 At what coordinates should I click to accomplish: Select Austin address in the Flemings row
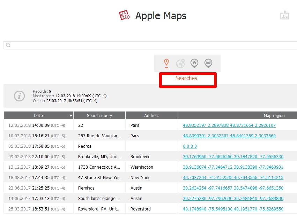(x=152, y=188)
